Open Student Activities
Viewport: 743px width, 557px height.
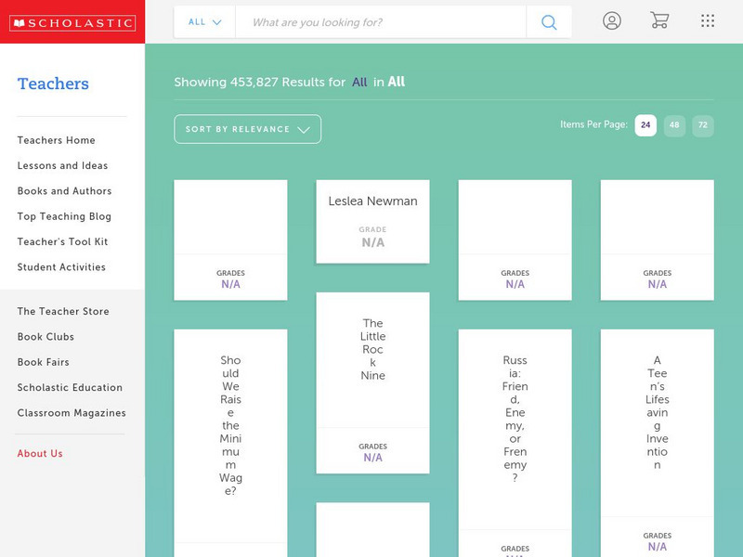(x=61, y=267)
